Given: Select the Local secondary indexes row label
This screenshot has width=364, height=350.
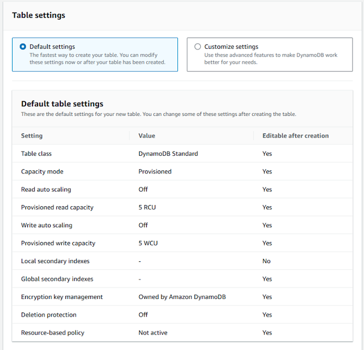Looking at the screenshot, I should pyautogui.click(x=55, y=261).
